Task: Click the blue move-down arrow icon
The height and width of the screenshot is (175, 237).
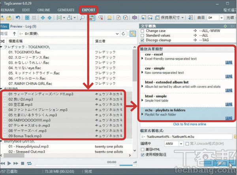Action: pos(43,18)
